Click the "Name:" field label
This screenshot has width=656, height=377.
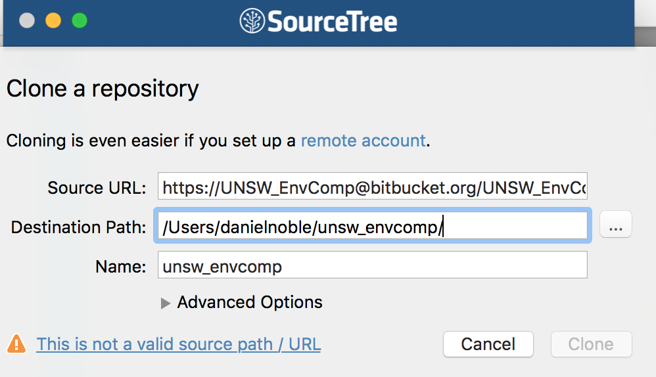(120, 267)
